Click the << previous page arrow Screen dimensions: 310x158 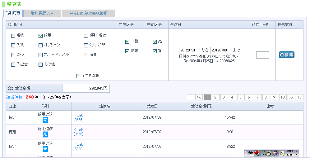click(199, 97)
